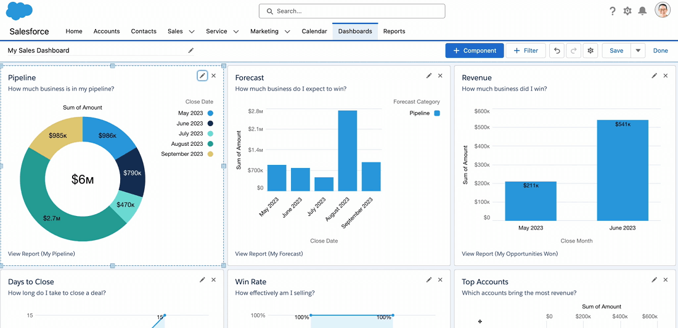
Task: Open the Reports tab
Action: tap(394, 31)
